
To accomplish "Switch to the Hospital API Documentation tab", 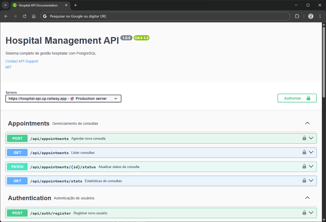I will click(38, 5).
